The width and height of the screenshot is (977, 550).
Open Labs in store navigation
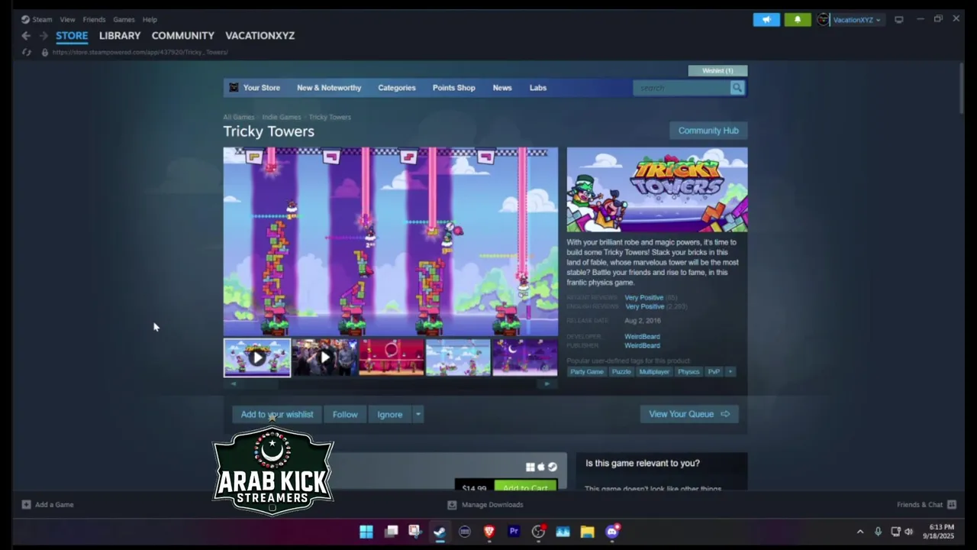[x=538, y=88]
